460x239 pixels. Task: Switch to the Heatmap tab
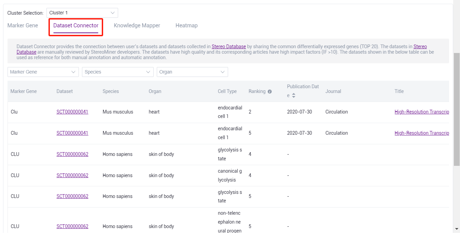186,25
